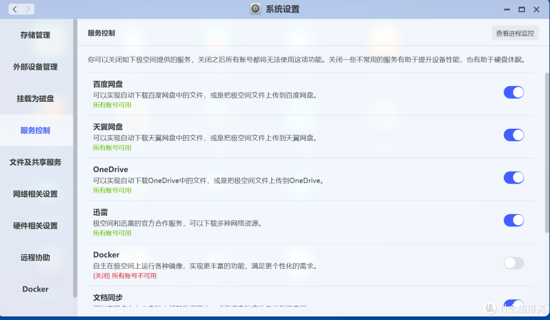This screenshot has width=550, height=320.
Task: Maximize the 系统设置 window
Action: [521, 10]
